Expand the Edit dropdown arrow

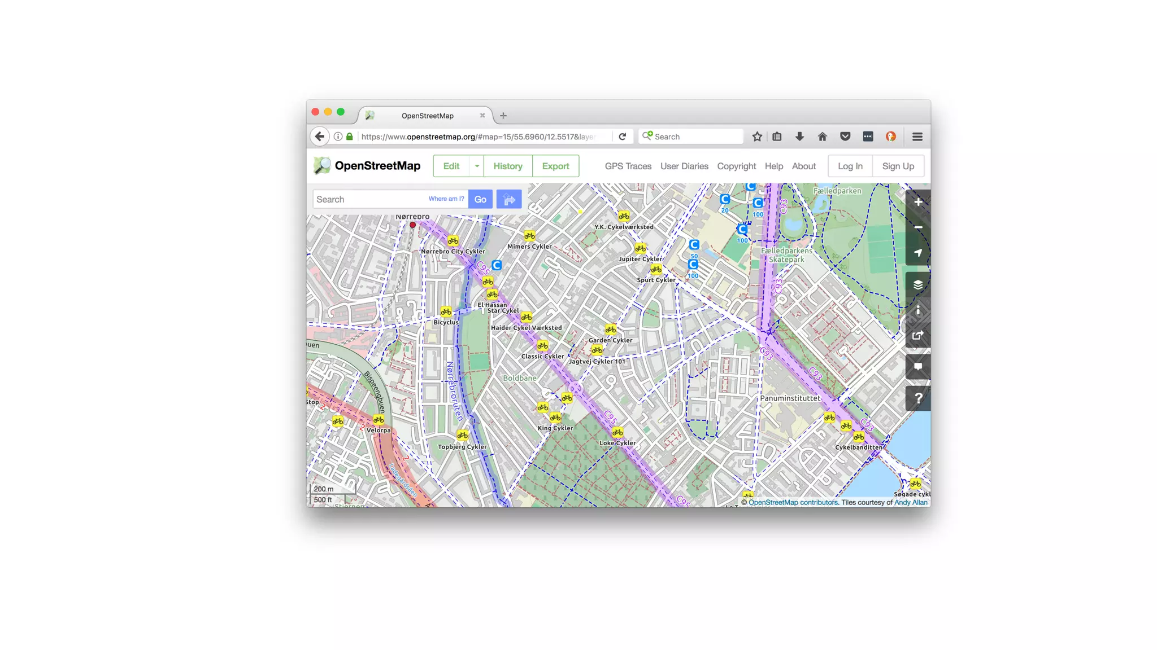477,166
